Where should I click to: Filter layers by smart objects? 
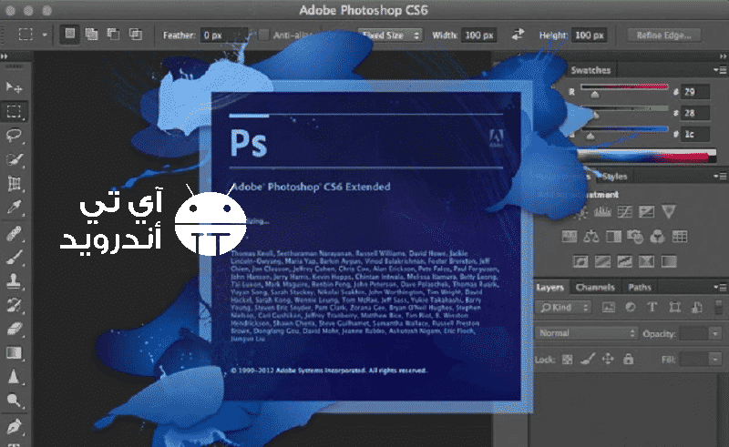click(x=696, y=307)
